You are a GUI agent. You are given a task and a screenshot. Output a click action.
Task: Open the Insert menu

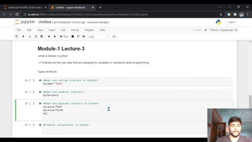tap(52, 30)
